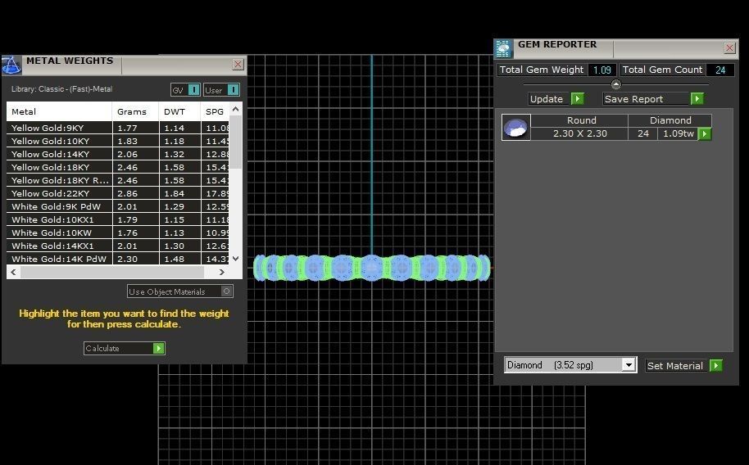The image size is (749, 465).
Task: Click the Total Gem Count value 24
Action: click(x=720, y=70)
